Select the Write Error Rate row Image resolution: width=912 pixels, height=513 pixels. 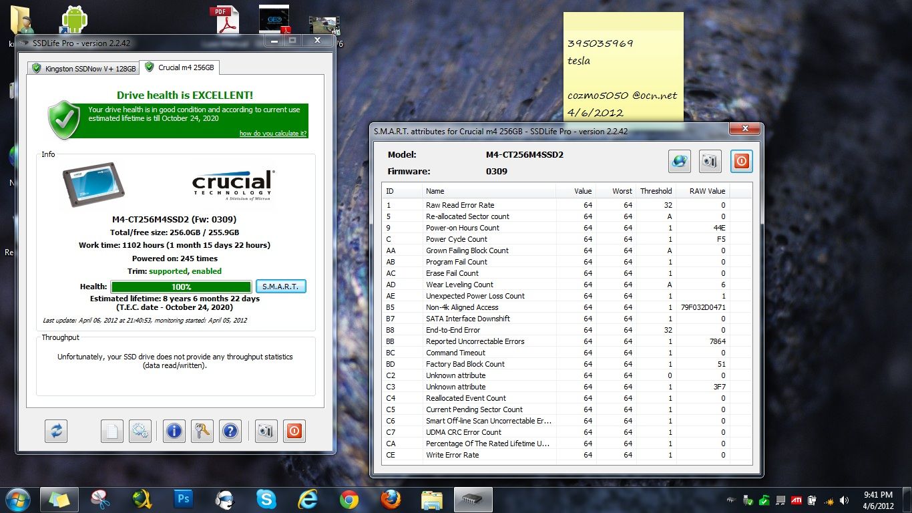[x=567, y=455]
